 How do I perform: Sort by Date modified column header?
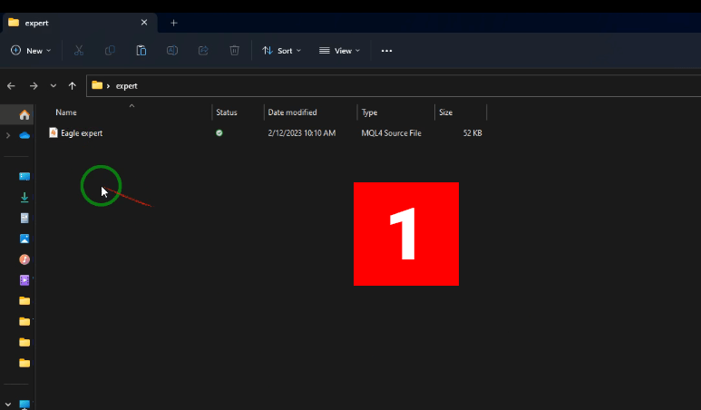tap(293, 112)
